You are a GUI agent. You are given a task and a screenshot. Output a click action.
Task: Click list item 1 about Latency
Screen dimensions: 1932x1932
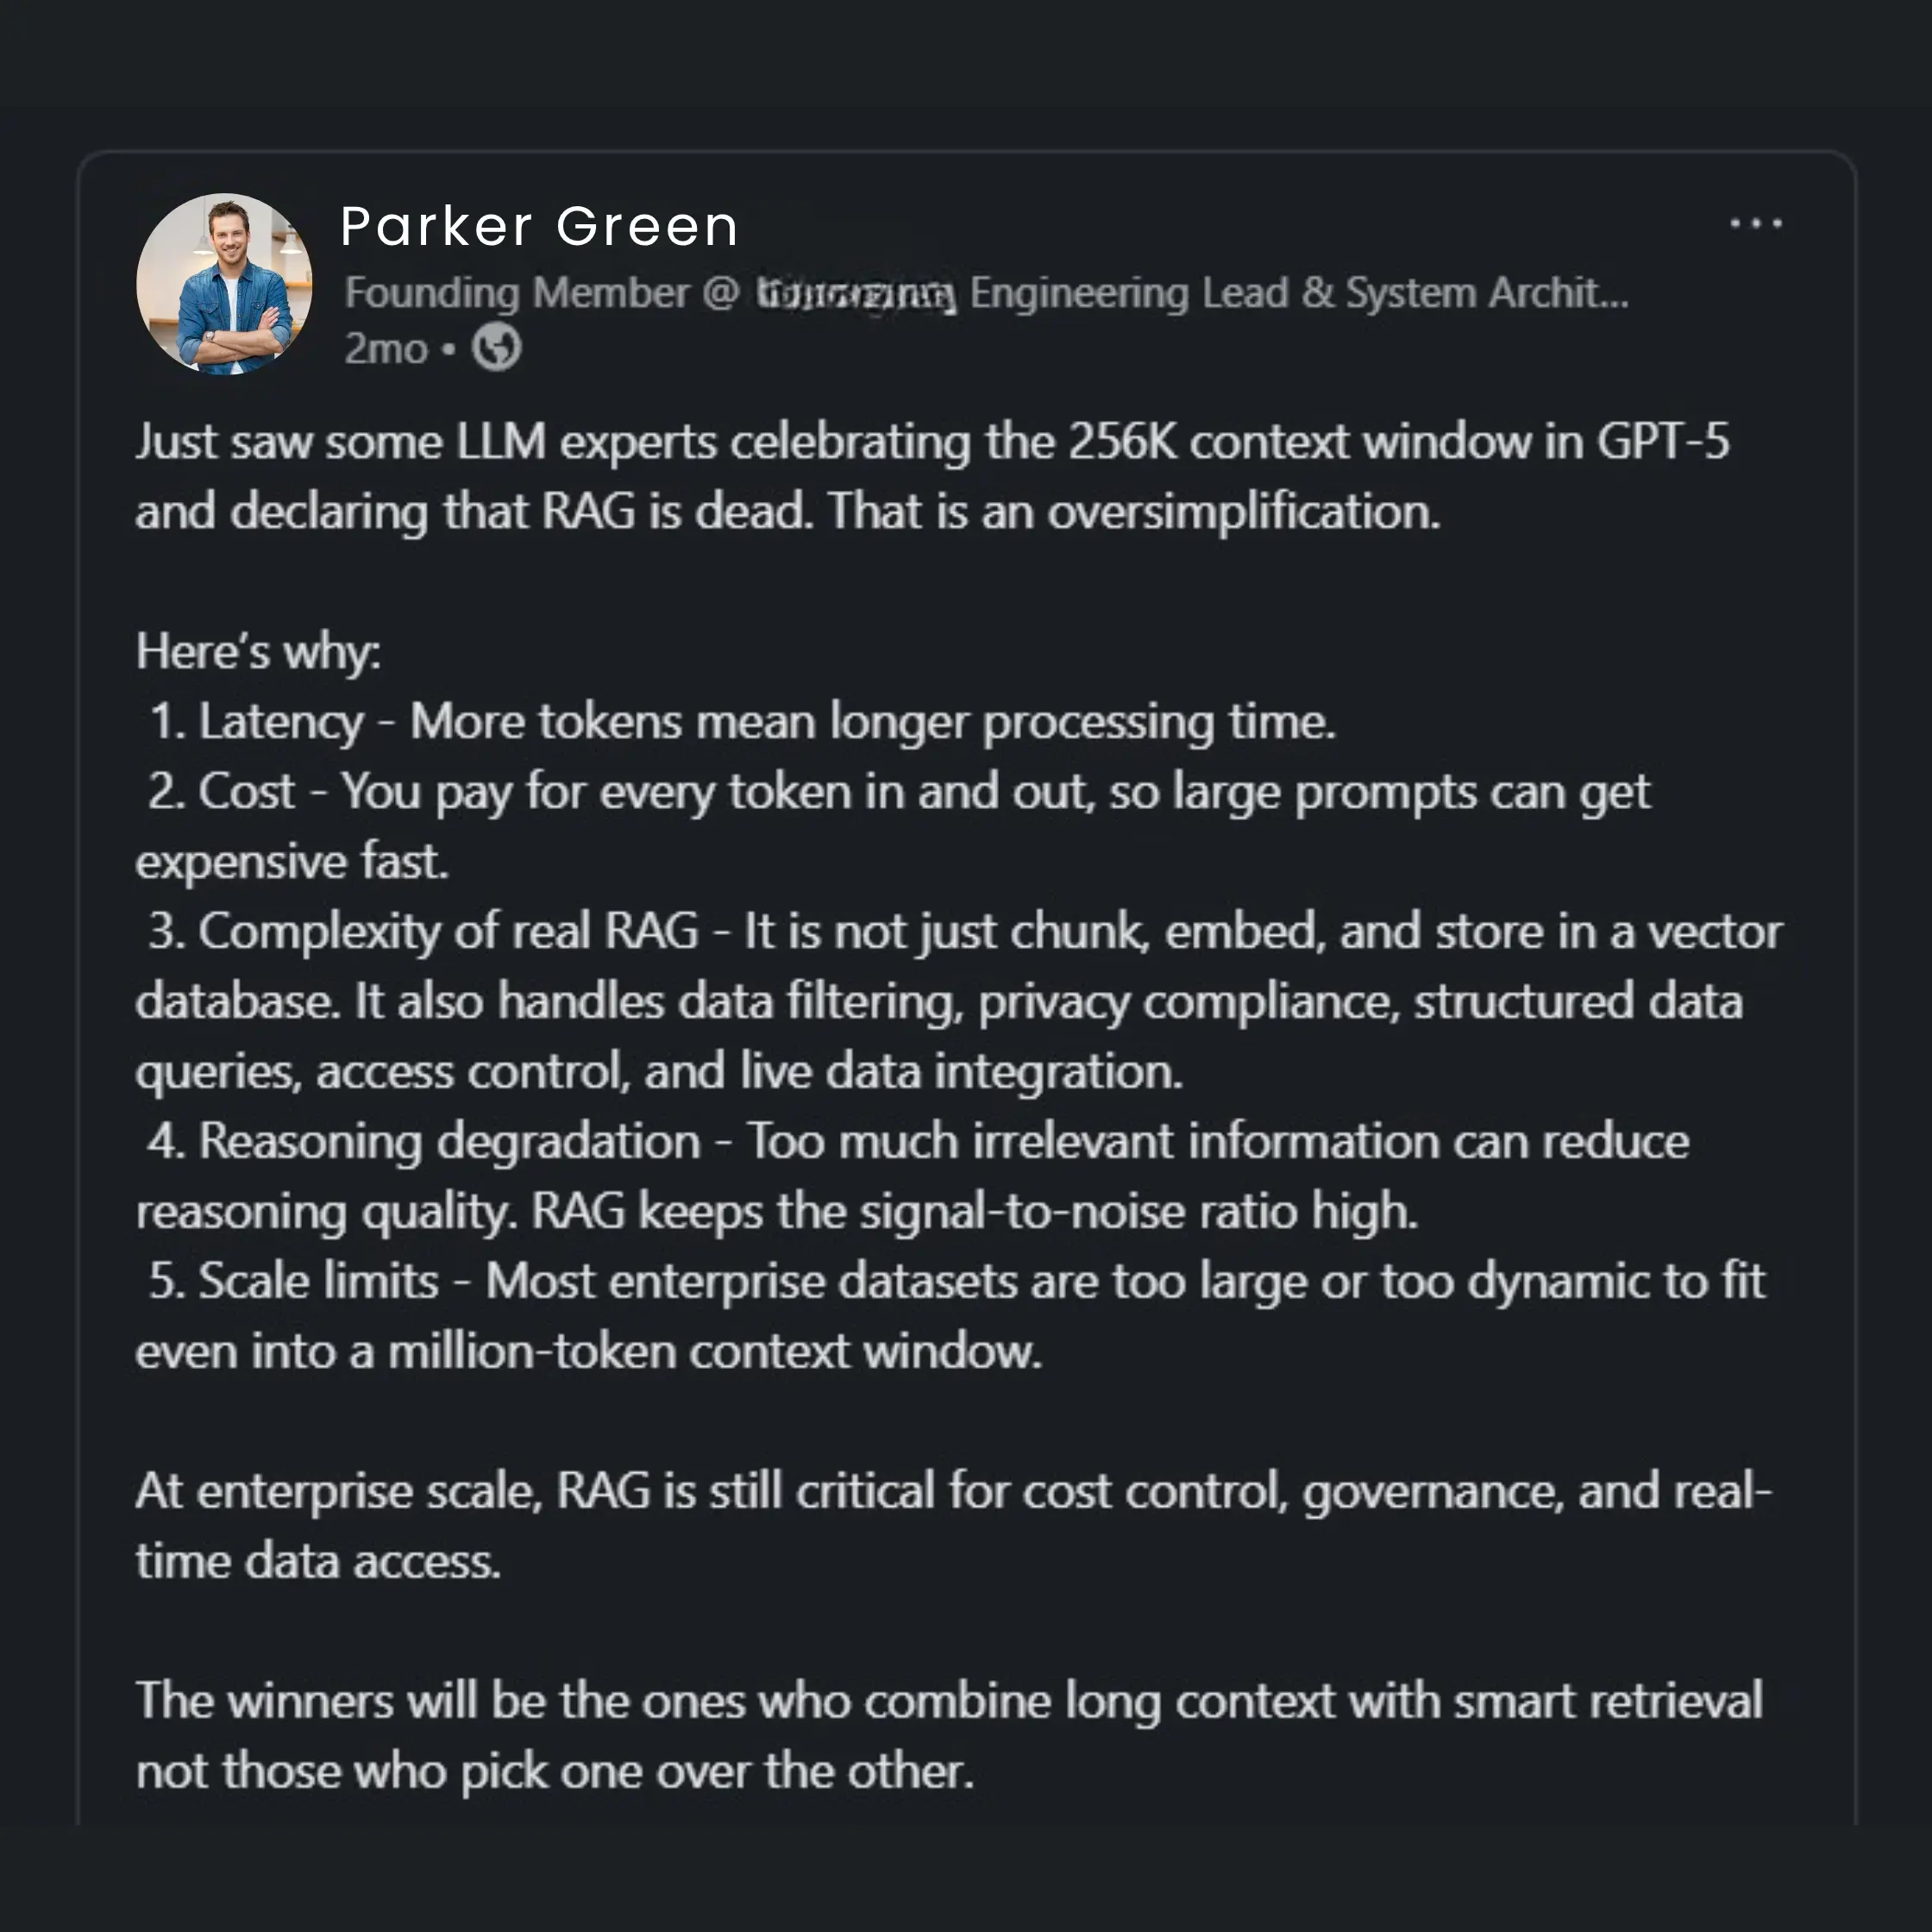coord(741,722)
